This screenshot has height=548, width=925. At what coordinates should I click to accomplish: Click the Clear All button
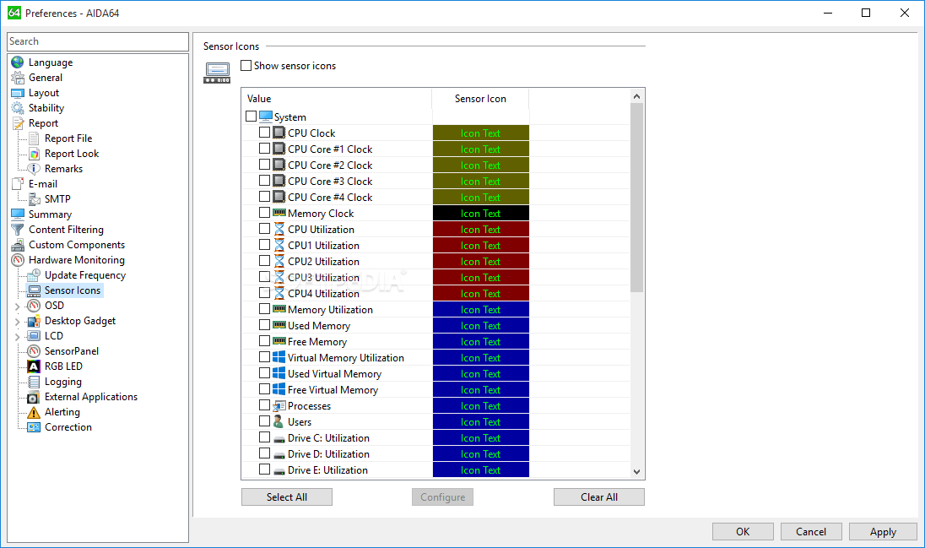[x=598, y=497]
